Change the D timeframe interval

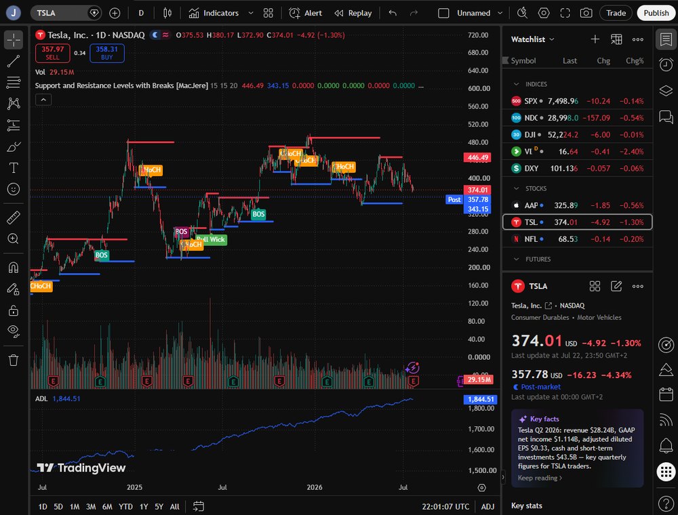coord(141,13)
